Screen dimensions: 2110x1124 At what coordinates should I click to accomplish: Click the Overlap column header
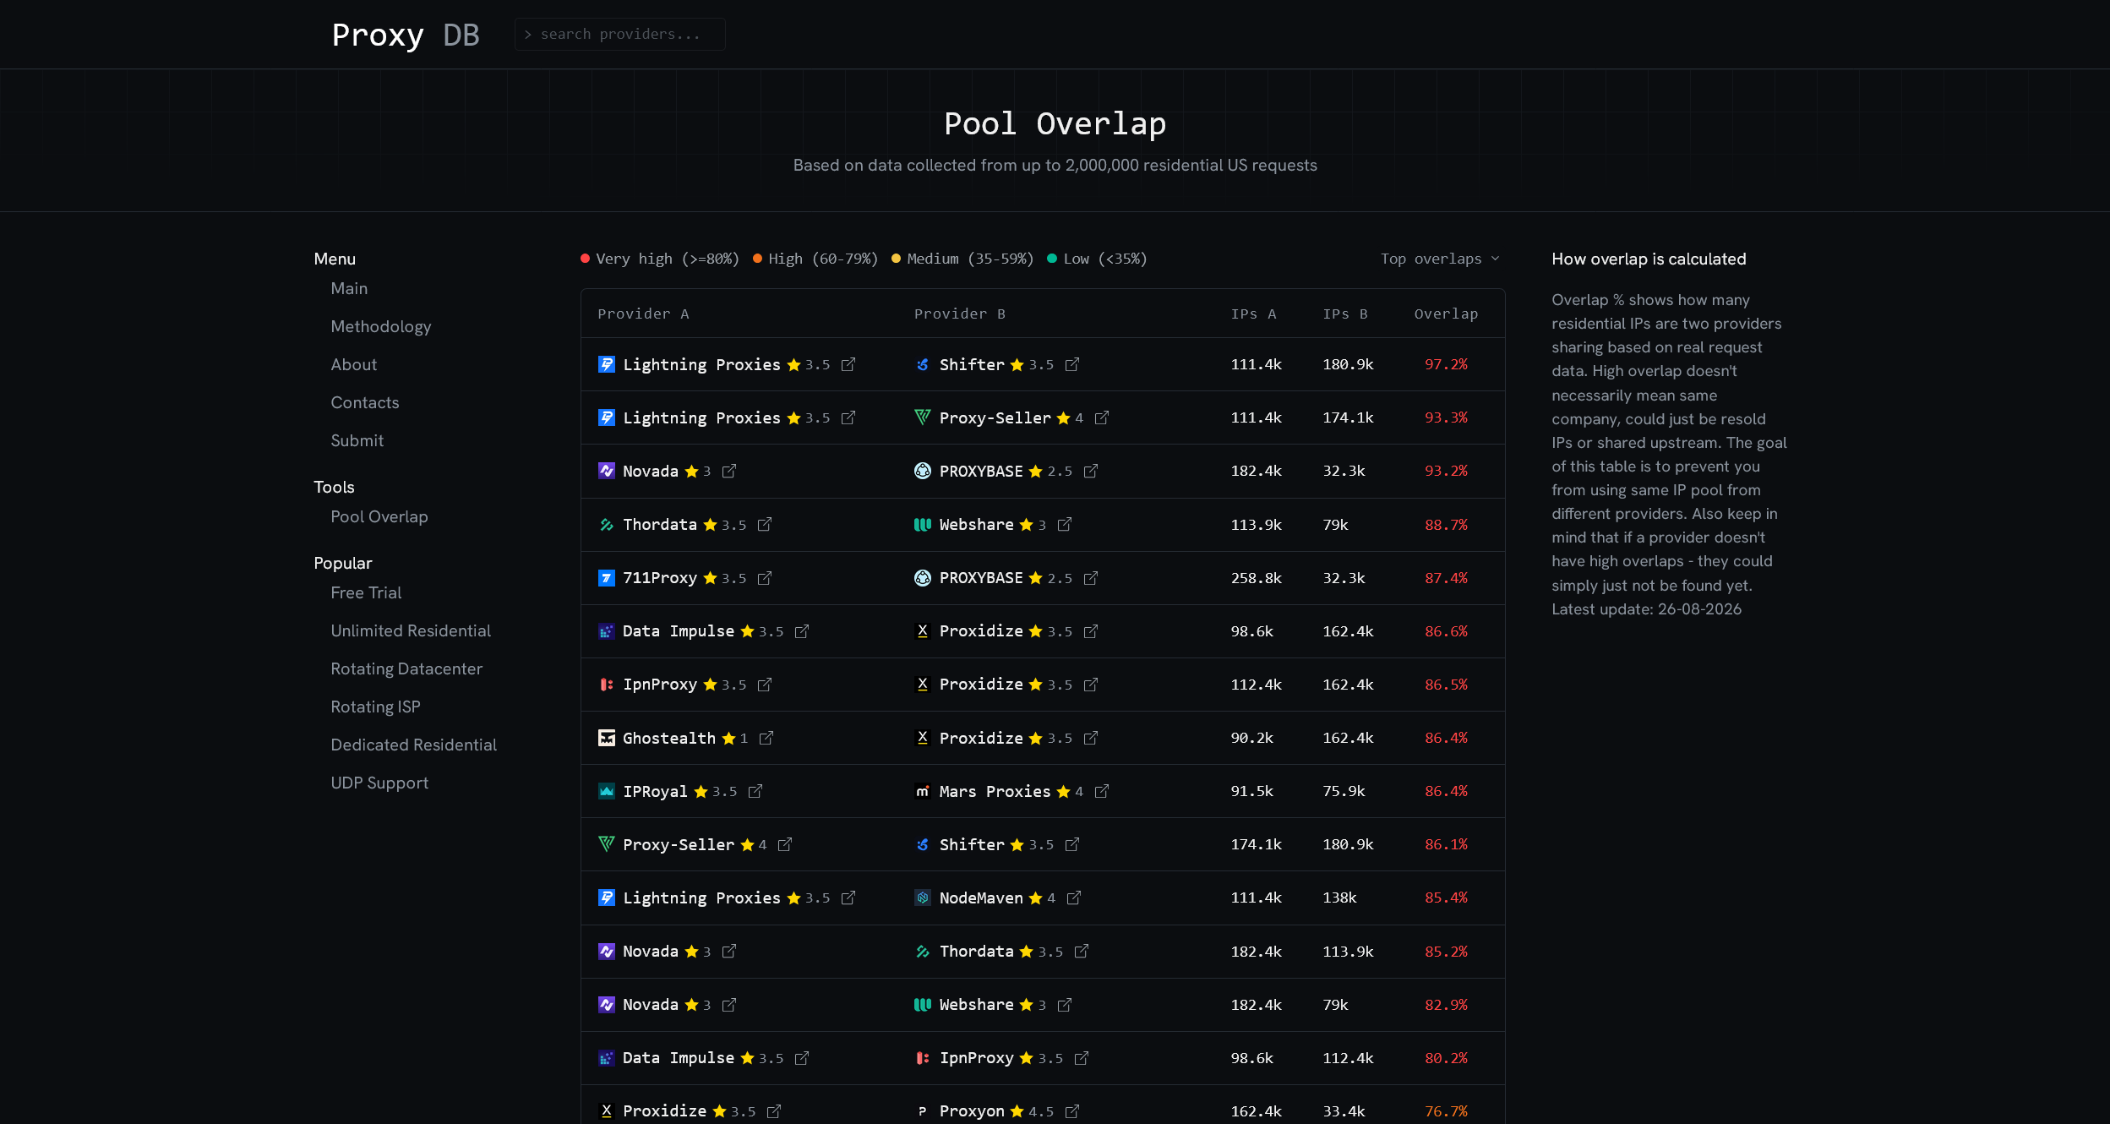pos(1446,314)
